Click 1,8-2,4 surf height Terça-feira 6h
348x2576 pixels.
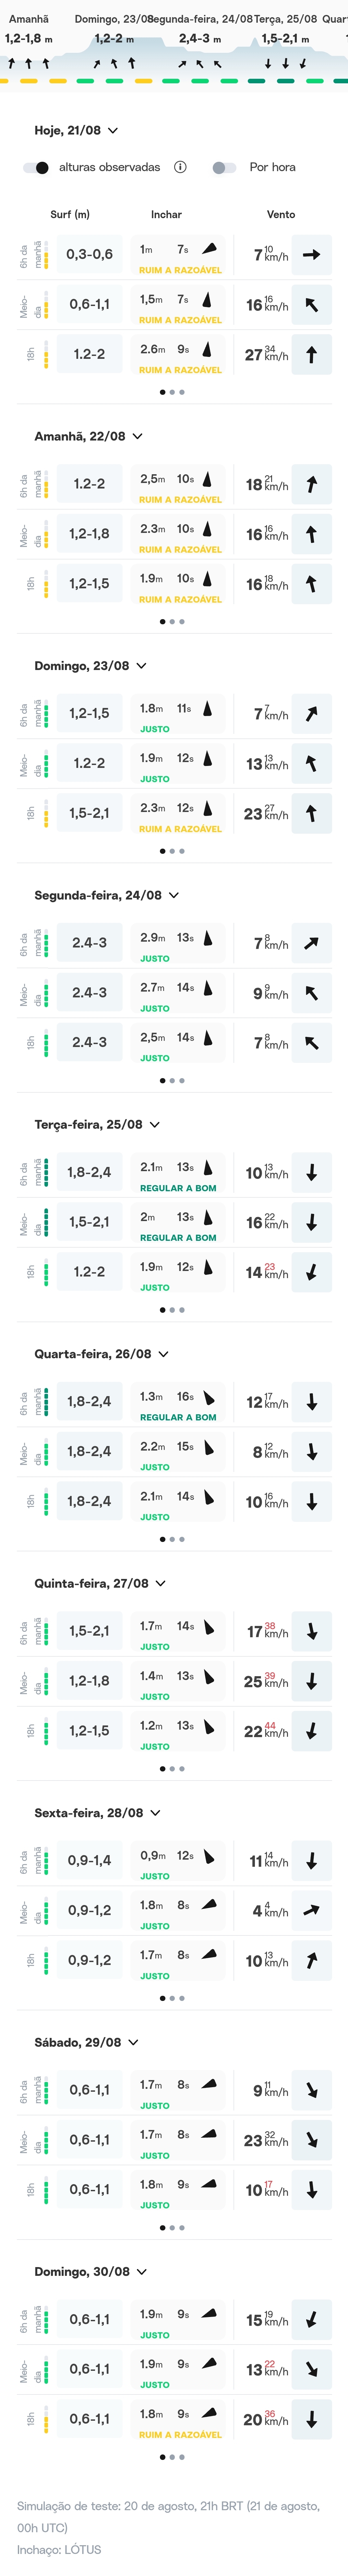[89, 1172]
